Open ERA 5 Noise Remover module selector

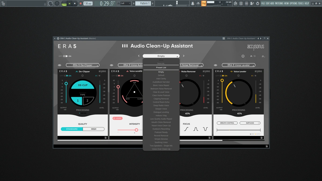coord(191,65)
